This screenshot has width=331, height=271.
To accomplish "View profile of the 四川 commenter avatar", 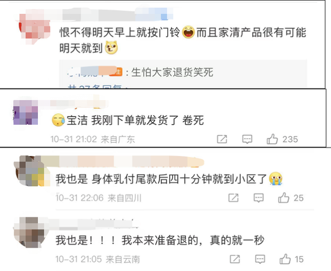I will pyautogui.click(x=31, y=170).
